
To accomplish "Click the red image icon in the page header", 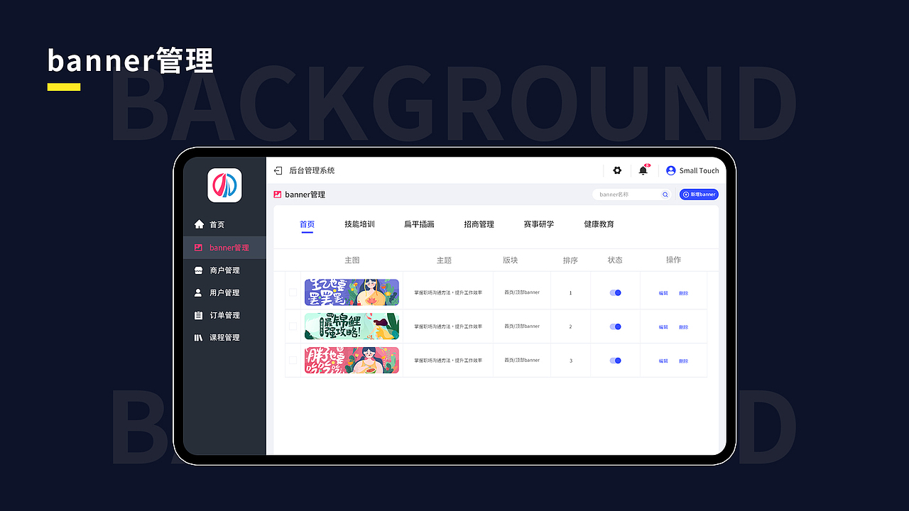I will tap(278, 194).
